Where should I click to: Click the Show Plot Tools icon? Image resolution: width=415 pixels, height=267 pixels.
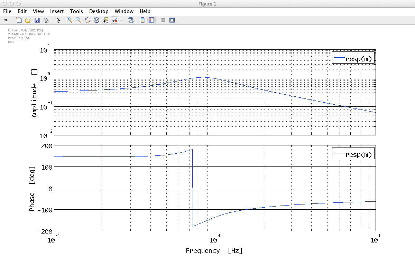pyautogui.click(x=172, y=20)
